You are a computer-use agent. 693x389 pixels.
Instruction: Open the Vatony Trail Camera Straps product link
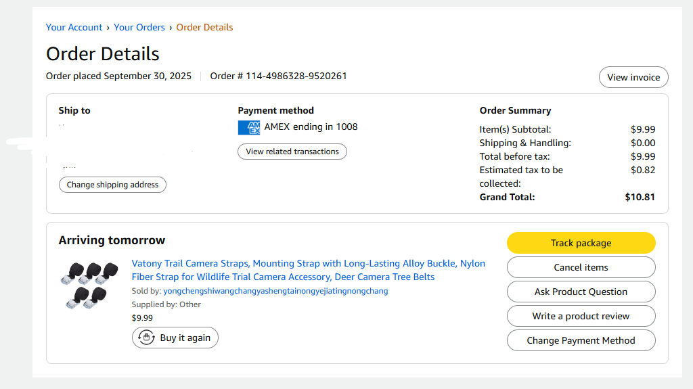tap(309, 270)
